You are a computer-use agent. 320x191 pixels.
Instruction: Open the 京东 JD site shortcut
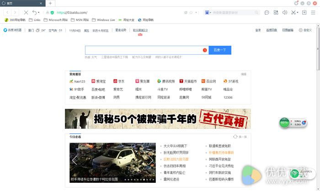(x=119, y=81)
